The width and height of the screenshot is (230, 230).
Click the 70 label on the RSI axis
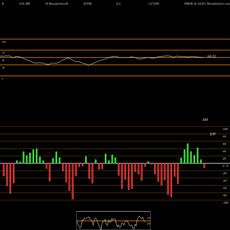[3, 53]
